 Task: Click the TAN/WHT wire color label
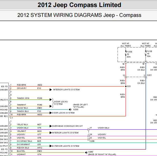point(21,105)
